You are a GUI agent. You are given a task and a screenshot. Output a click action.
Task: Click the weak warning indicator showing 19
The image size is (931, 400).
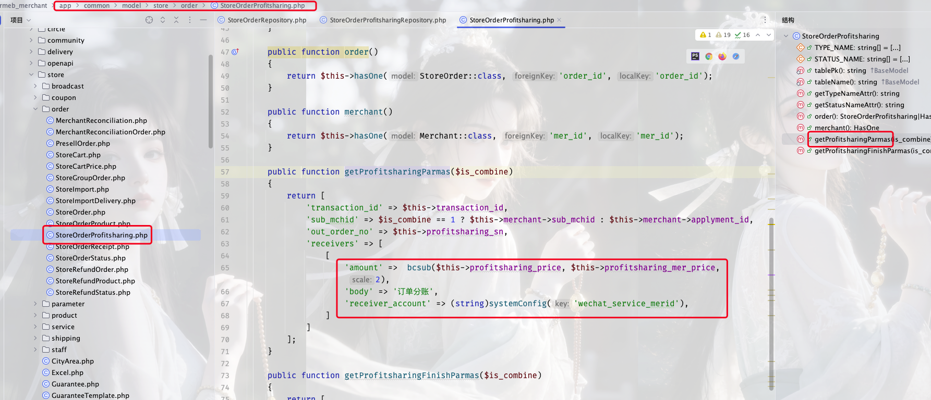(723, 35)
